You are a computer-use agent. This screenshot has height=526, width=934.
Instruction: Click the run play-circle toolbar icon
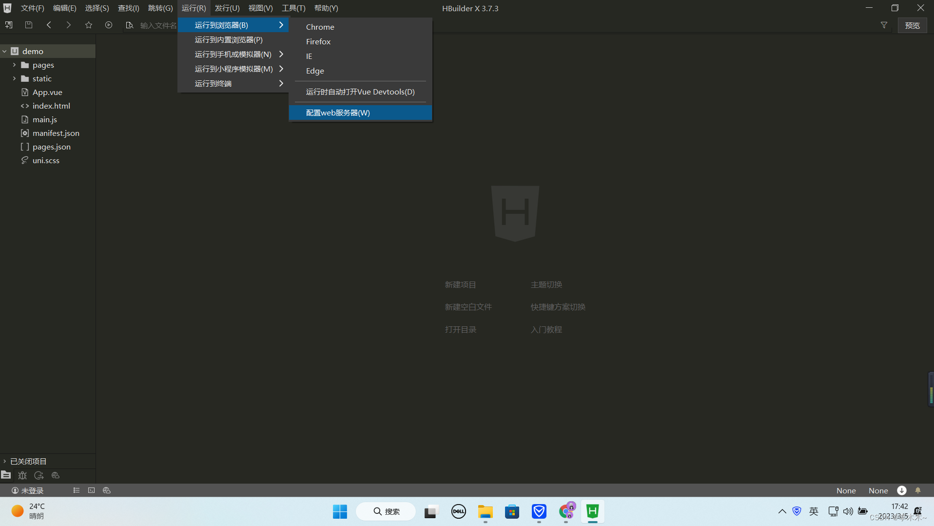109,25
